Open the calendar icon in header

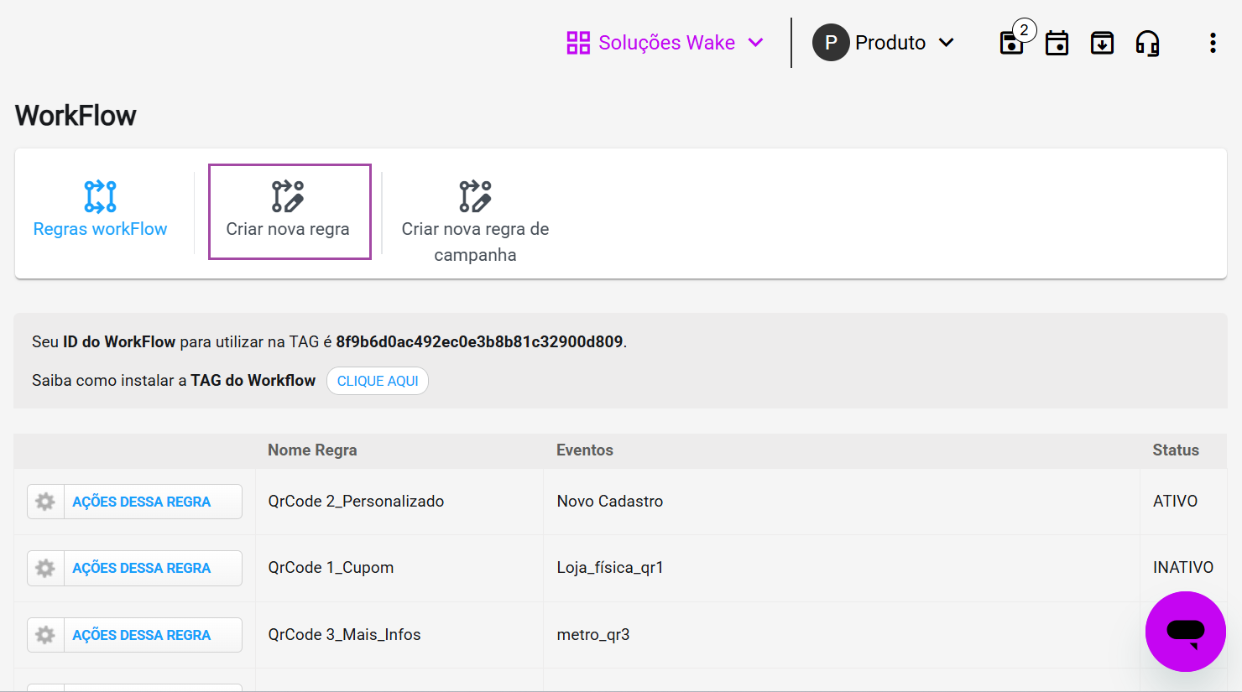[x=1057, y=43]
